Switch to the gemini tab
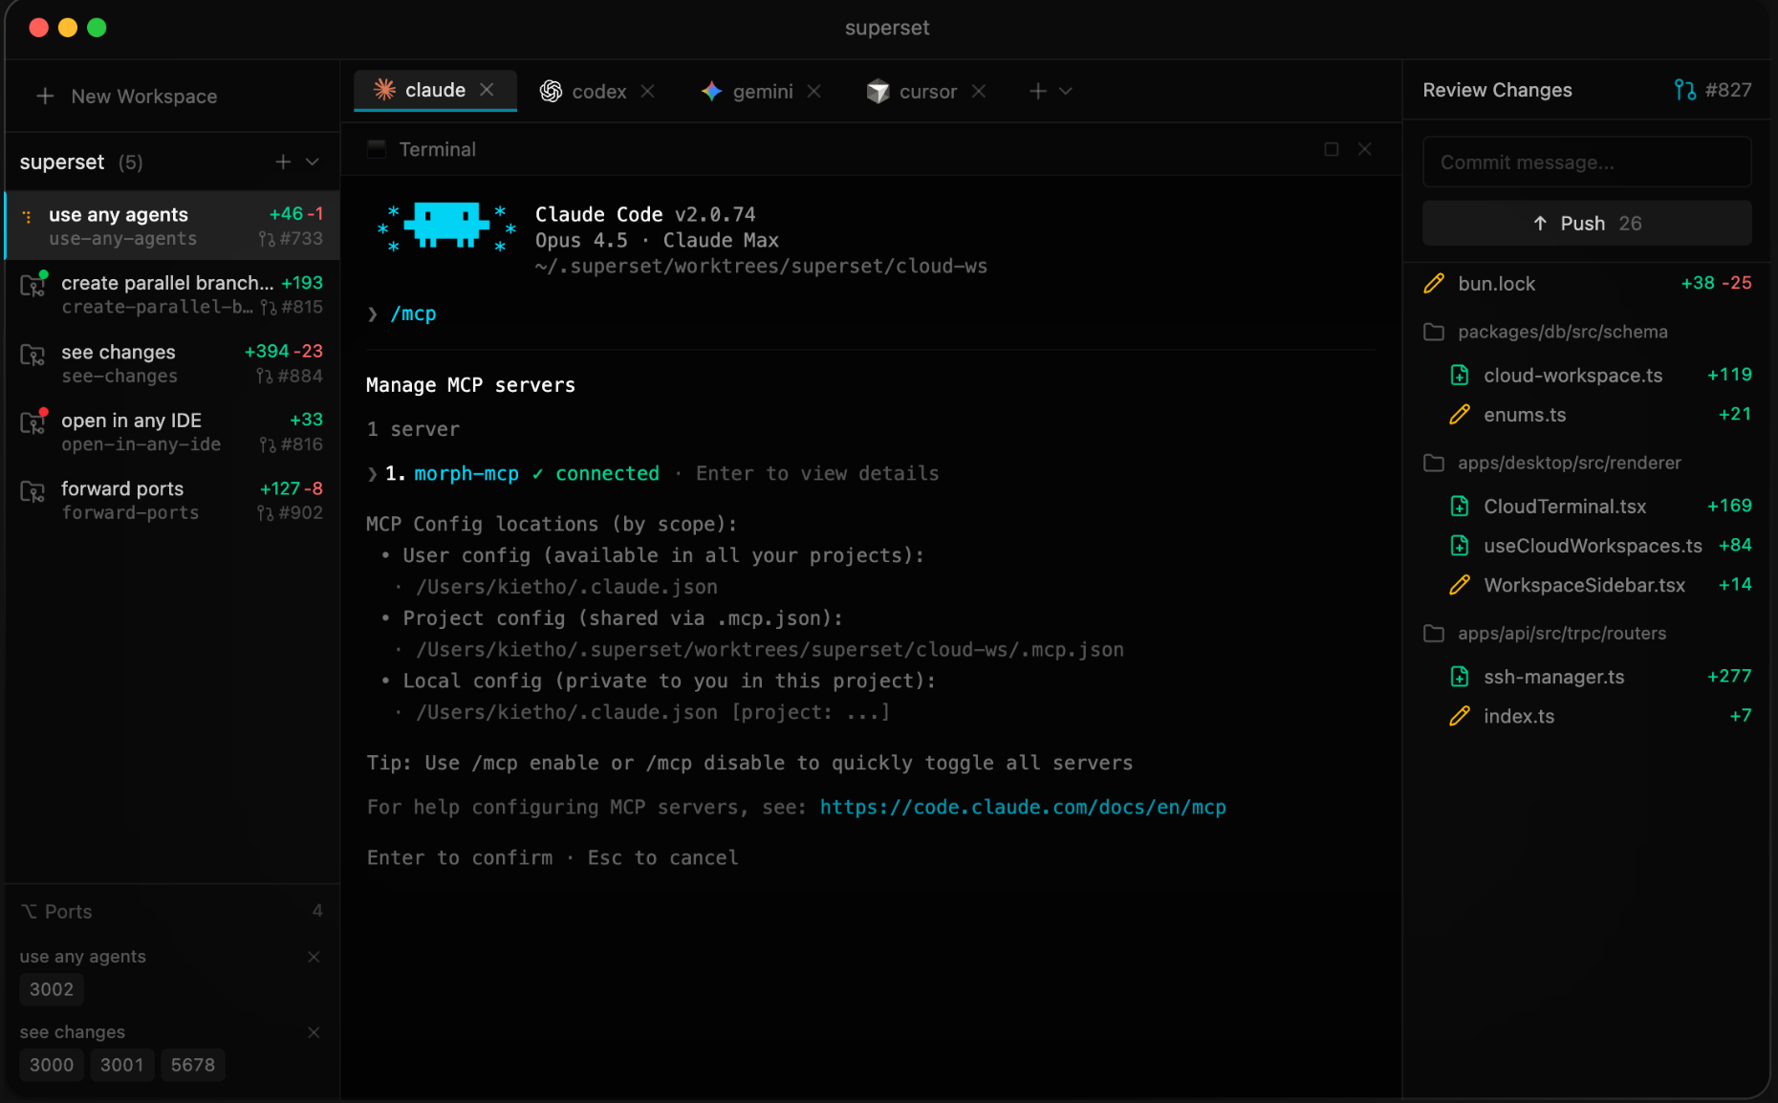 [x=749, y=91]
